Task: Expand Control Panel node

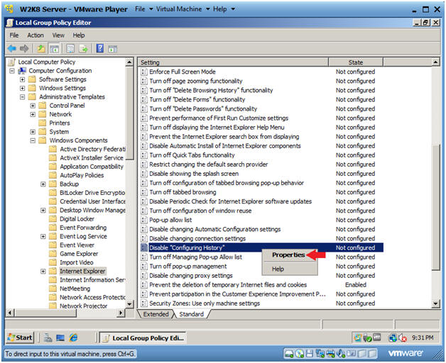Action: (x=33, y=106)
